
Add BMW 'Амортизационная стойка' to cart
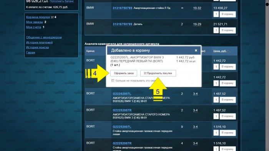click(227, 14)
